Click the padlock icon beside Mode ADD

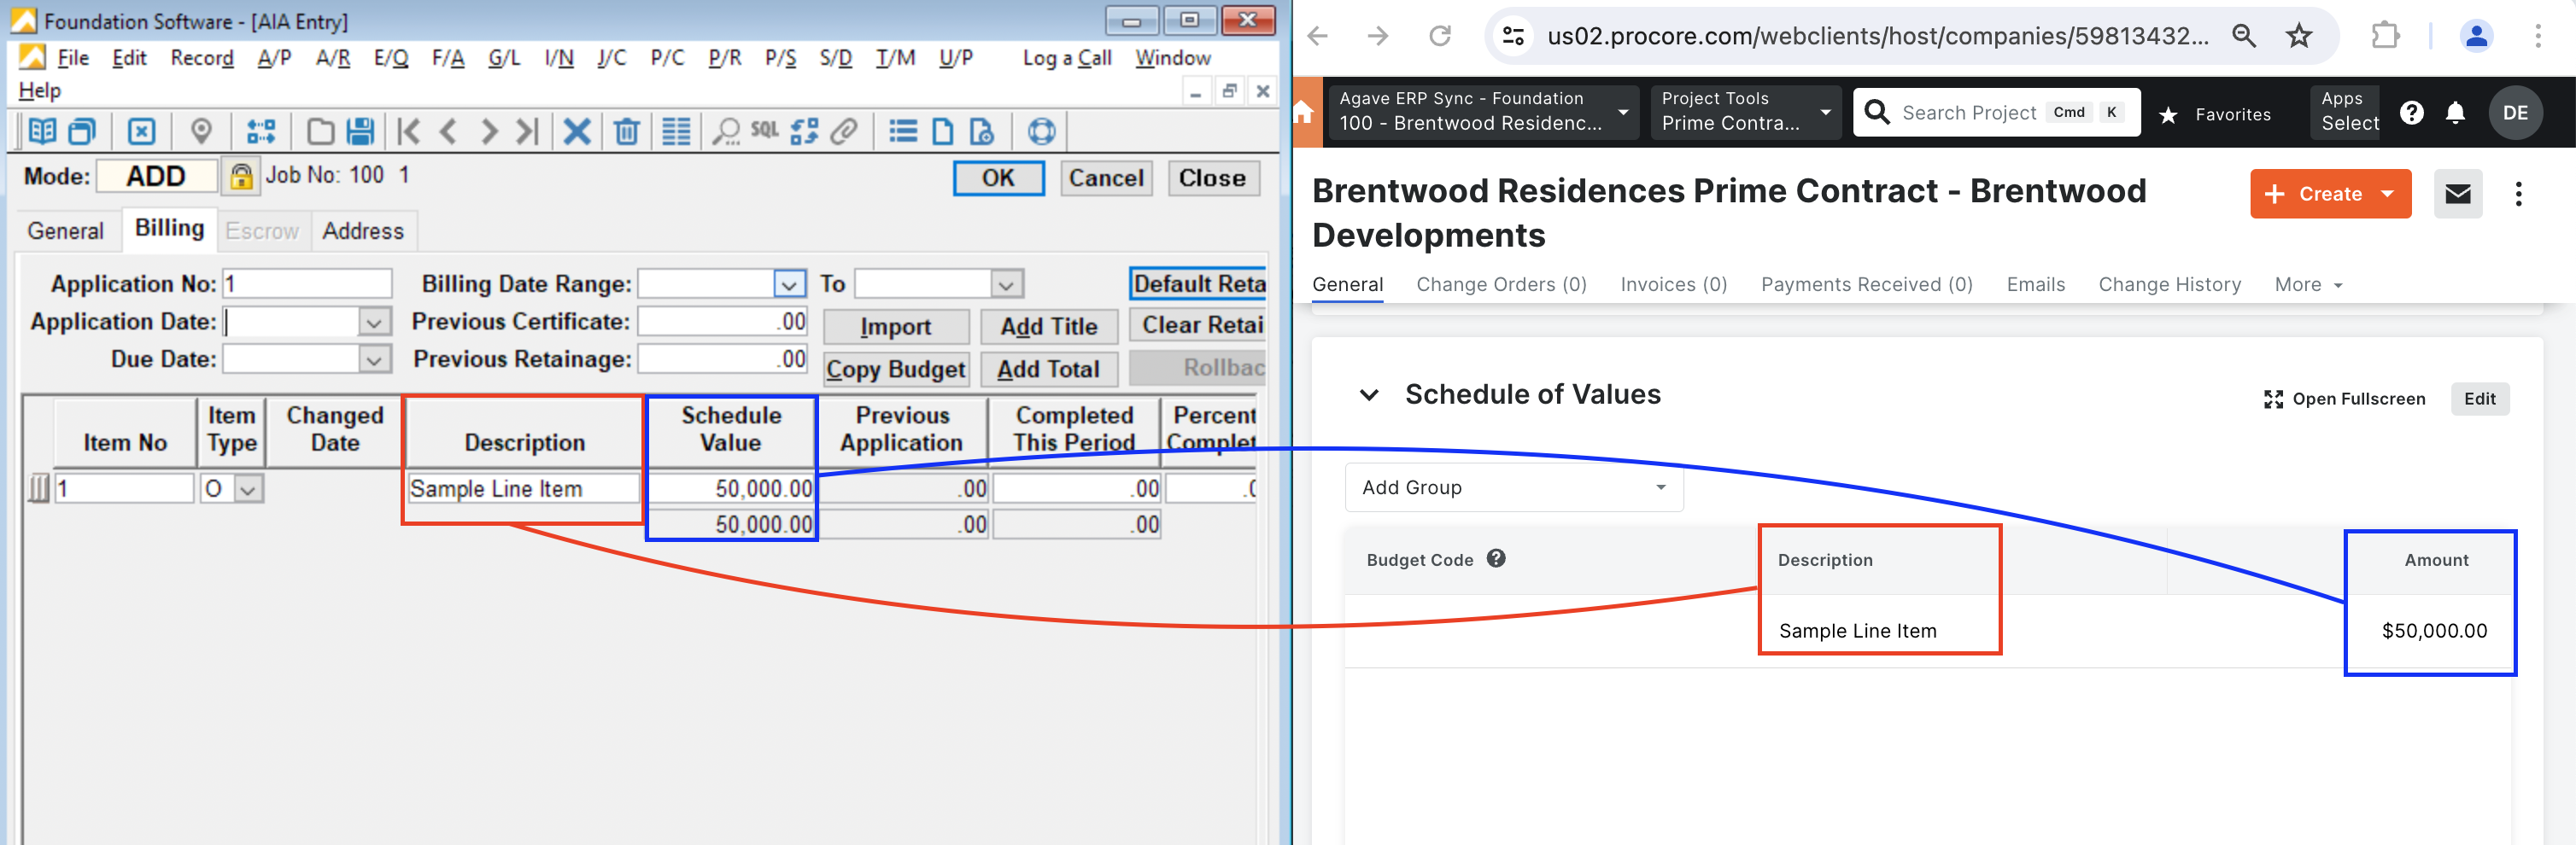(x=240, y=177)
